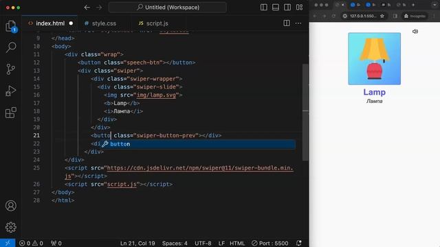Viewport: 440px width, 247px height.
Task: Click the 'Лампа' translation text in browser
Action: 374,101
